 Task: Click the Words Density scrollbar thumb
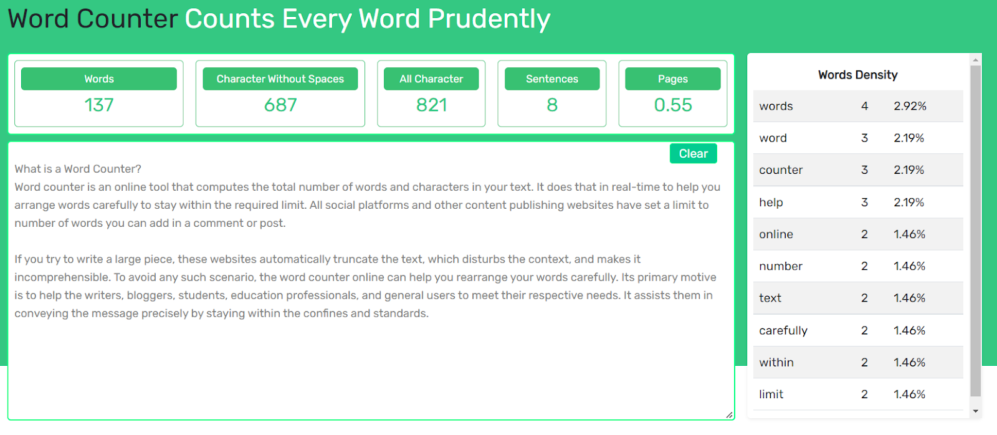[976, 231]
